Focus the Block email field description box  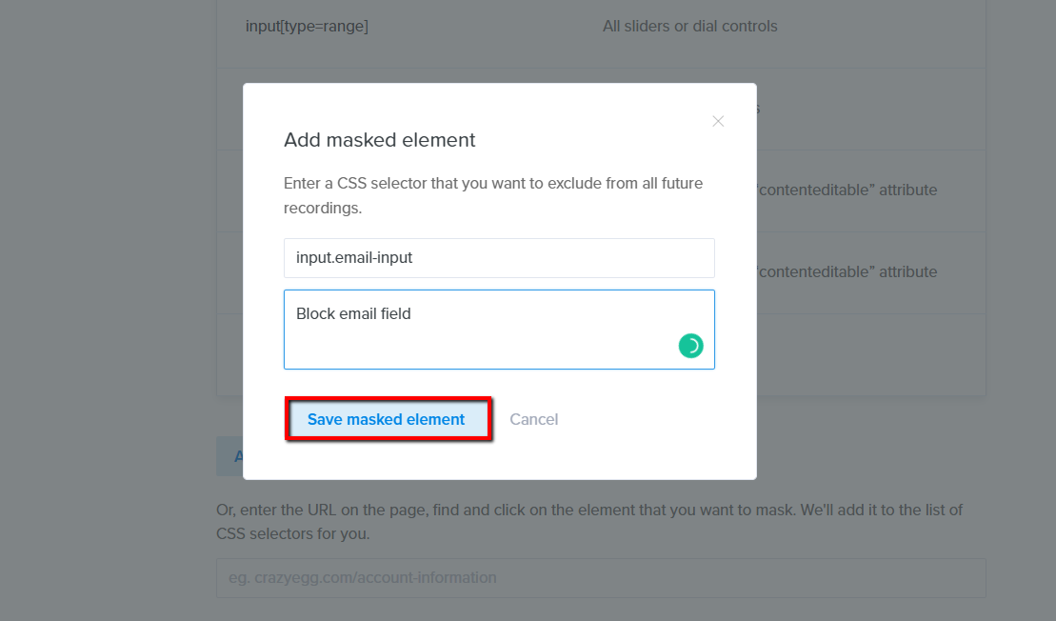499,330
